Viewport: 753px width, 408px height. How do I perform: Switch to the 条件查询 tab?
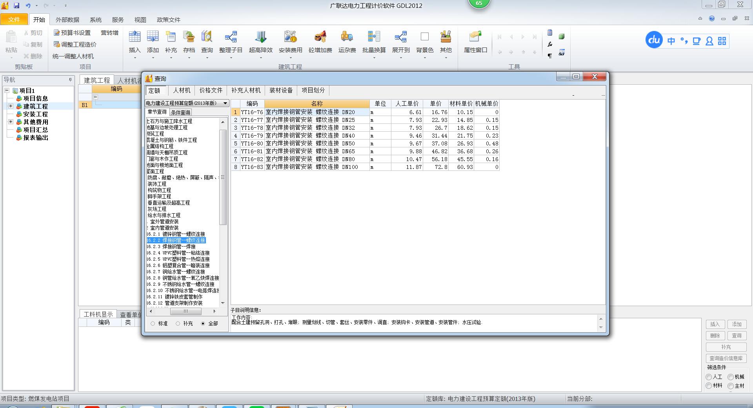(x=180, y=112)
